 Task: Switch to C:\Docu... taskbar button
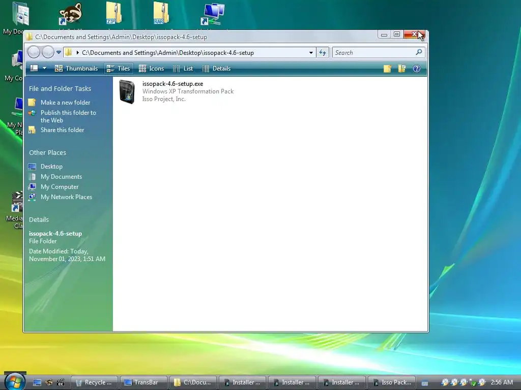(193, 382)
